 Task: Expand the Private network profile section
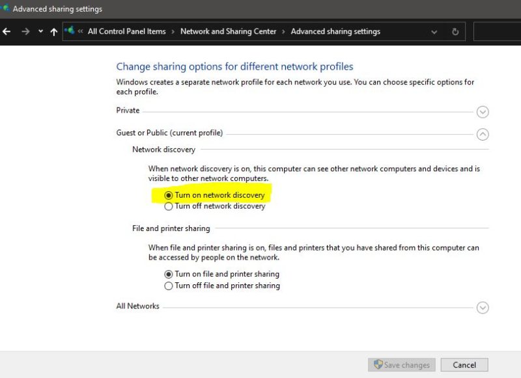(x=483, y=112)
